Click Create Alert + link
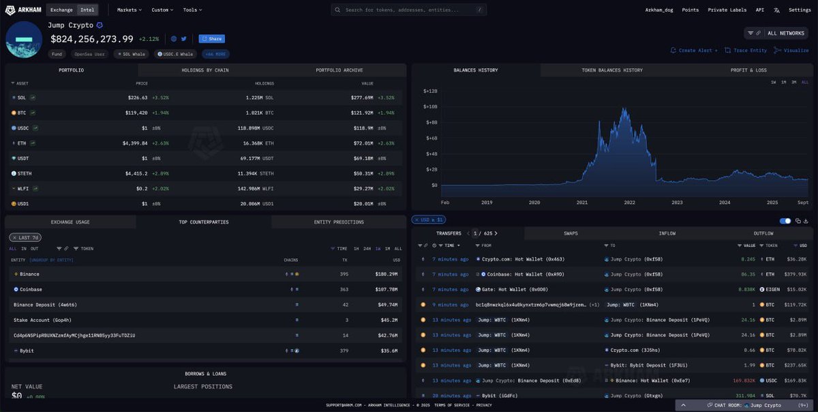 pos(694,50)
